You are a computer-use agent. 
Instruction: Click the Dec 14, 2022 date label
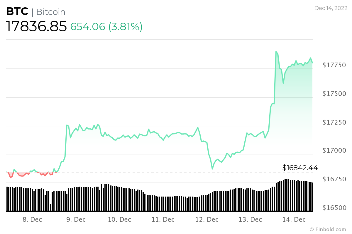coord(331,8)
